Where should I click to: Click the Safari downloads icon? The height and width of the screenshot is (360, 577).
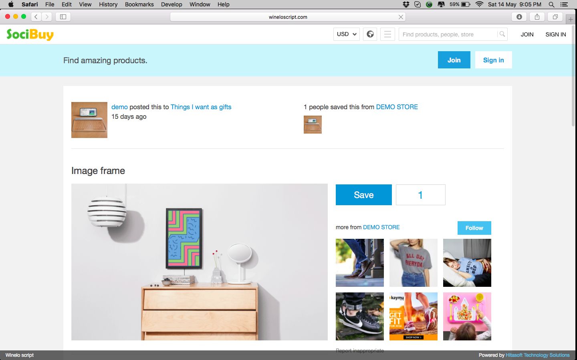pos(519,17)
